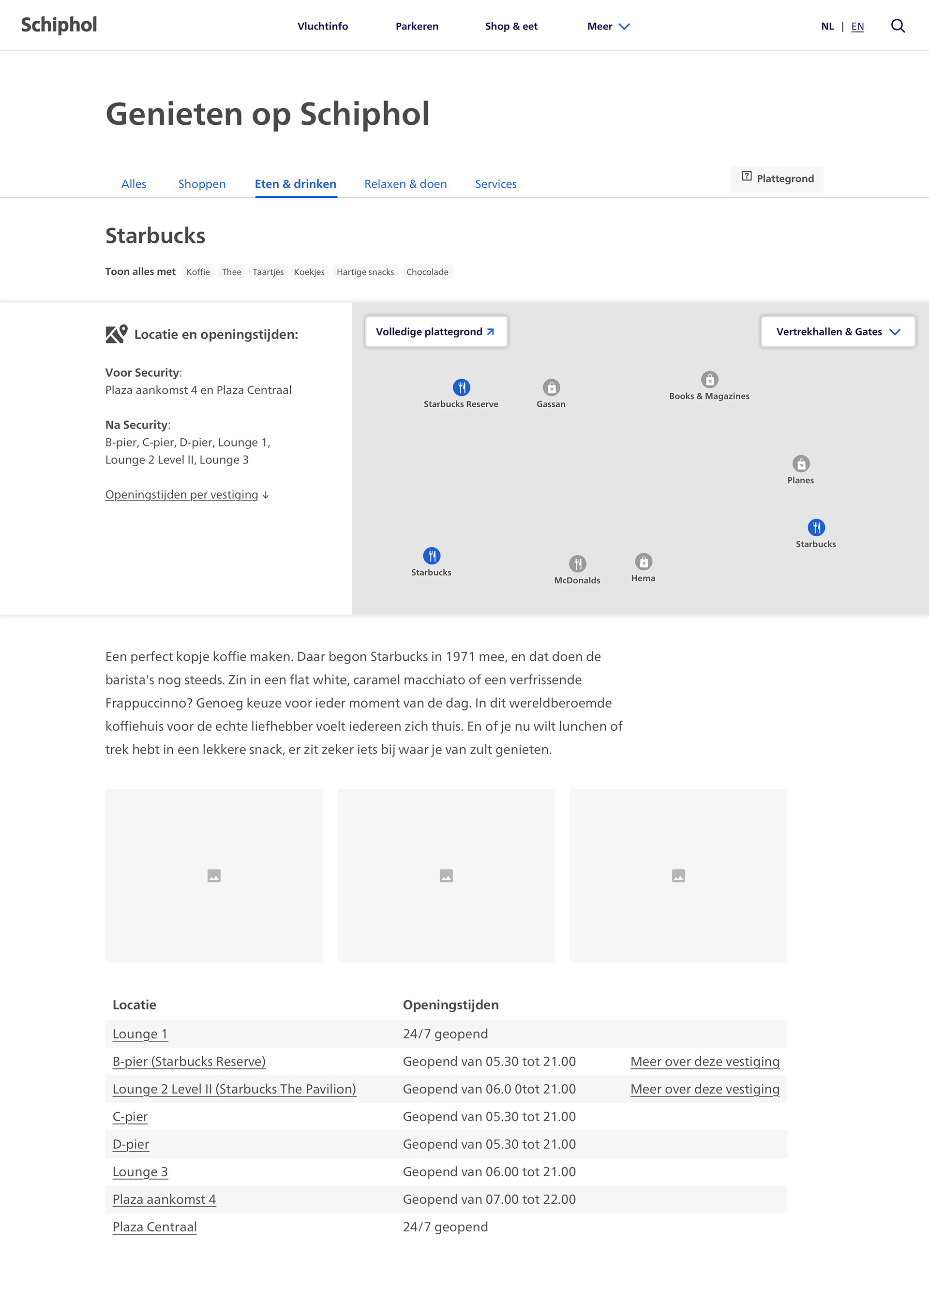
Task: Click the Hema shop map pin
Action: coord(644,562)
